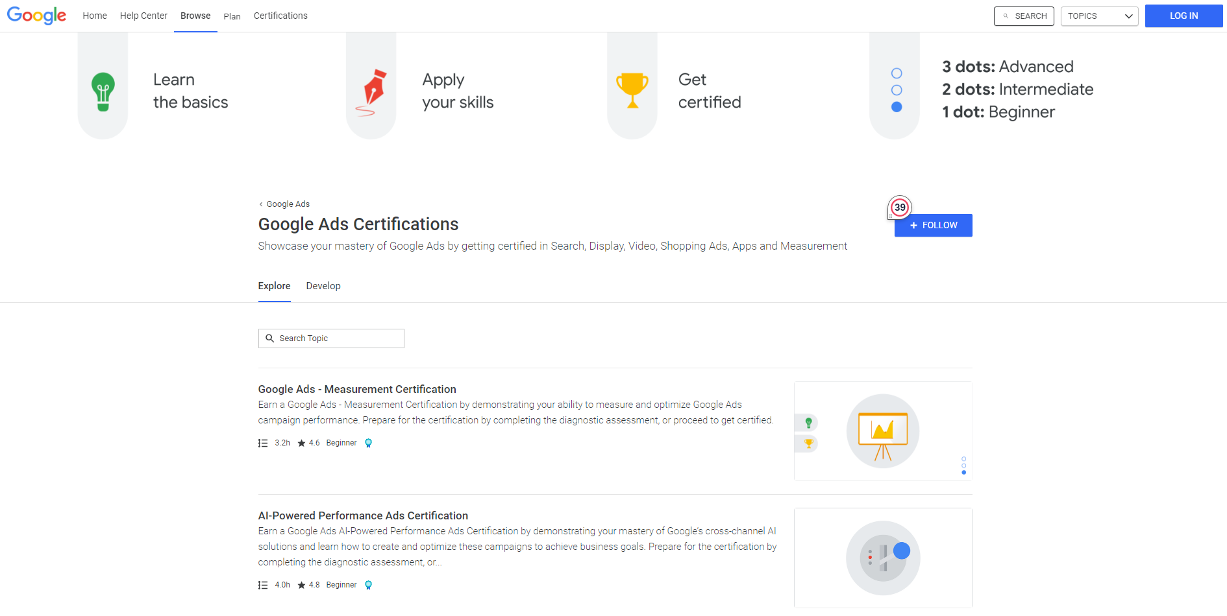The height and width of the screenshot is (616, 1227).
Task: Open AI-Powered Performance Ads thumbnail image
Action: pyautogui.click(x=883, y=558)
